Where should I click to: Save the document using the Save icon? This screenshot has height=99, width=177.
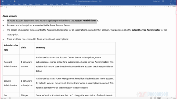click(3, 1)
